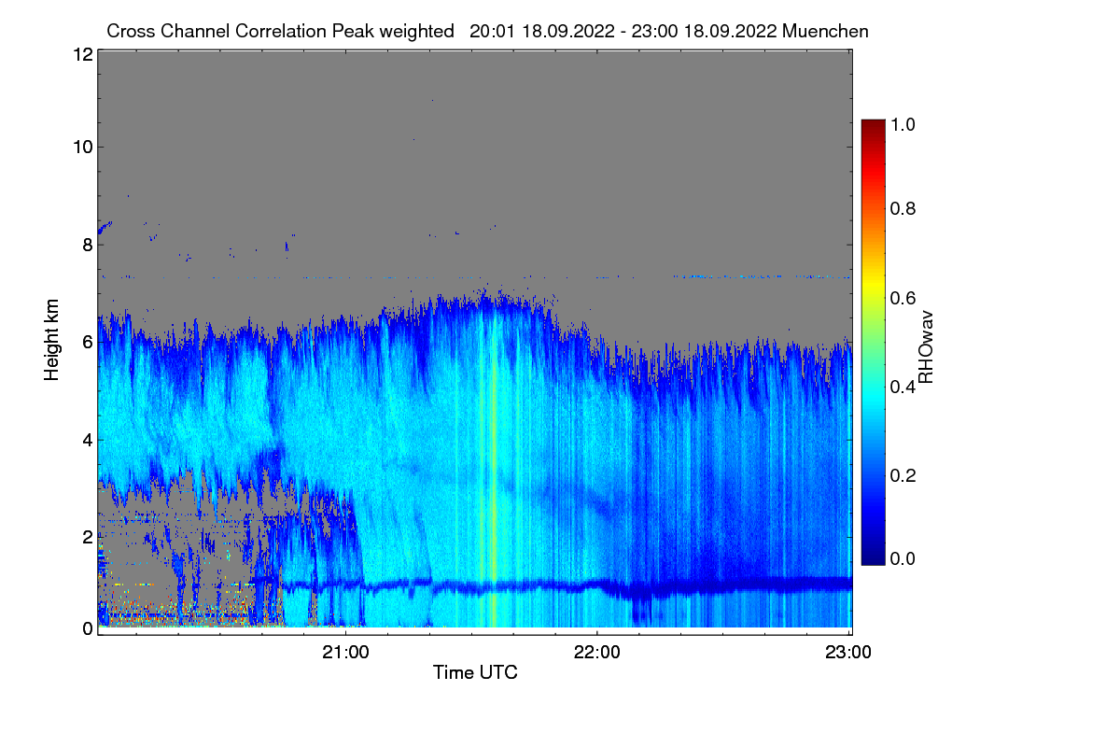Click the 'Height km' y-axis label
The height and width of the screenshot is (747, 1120).
point(52,339)
